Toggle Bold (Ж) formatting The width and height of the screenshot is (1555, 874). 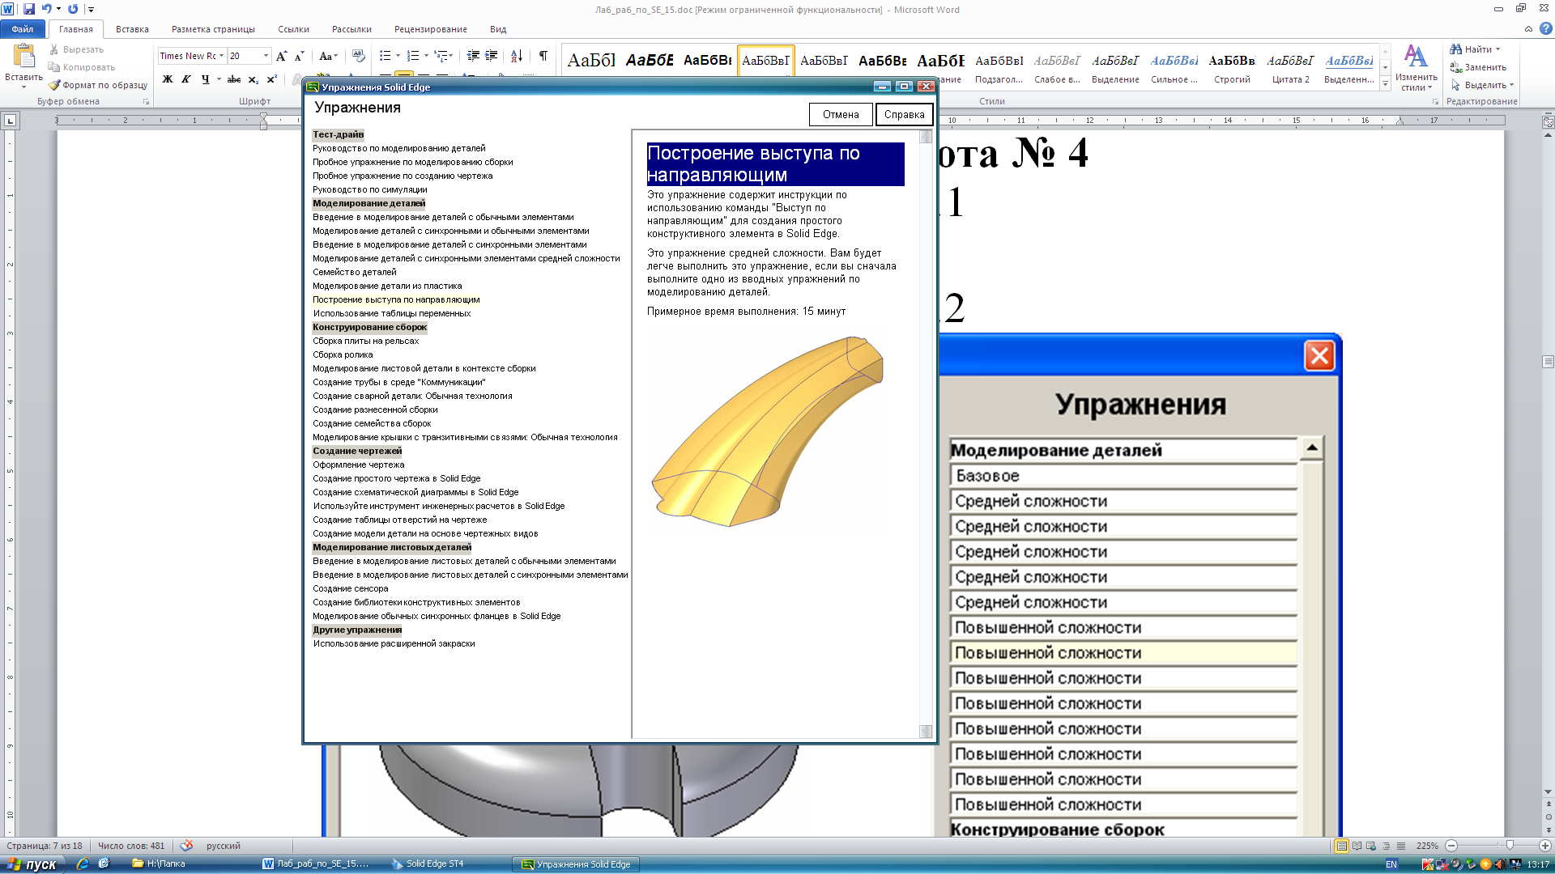168,79
